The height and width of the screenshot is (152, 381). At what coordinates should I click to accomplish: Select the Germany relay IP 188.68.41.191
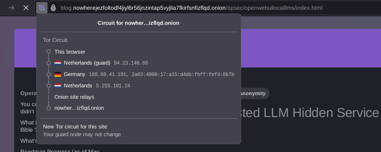point(108,74)
